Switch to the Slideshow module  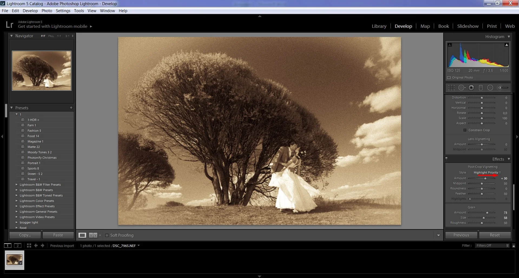(468, 26)
